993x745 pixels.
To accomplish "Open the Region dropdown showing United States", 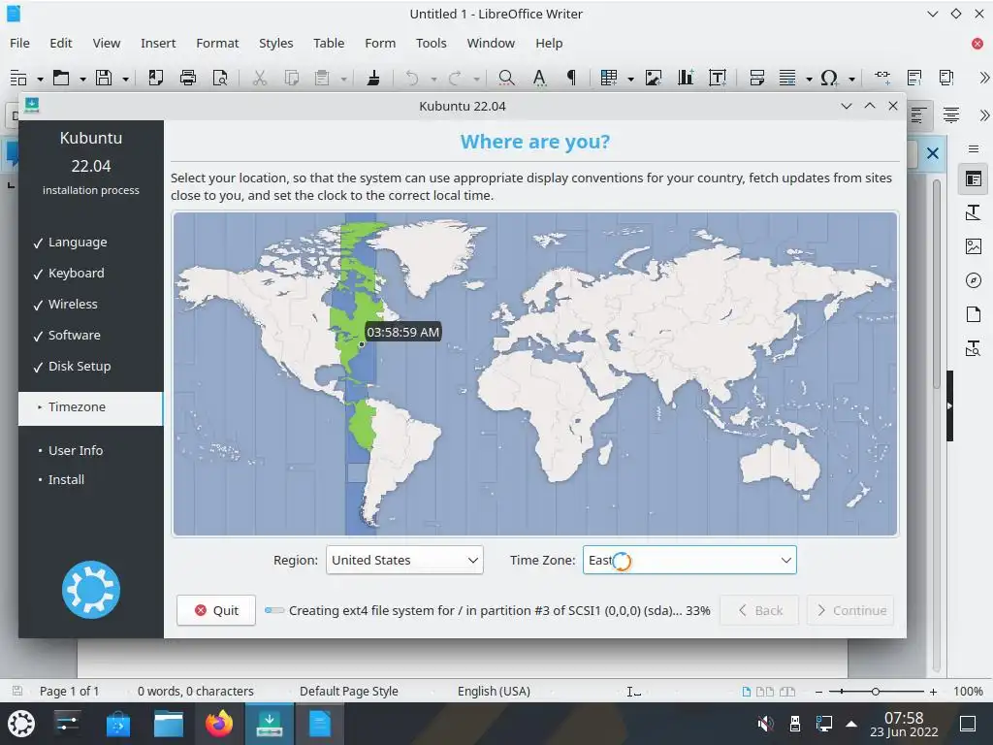I will [x=404, y=560].
